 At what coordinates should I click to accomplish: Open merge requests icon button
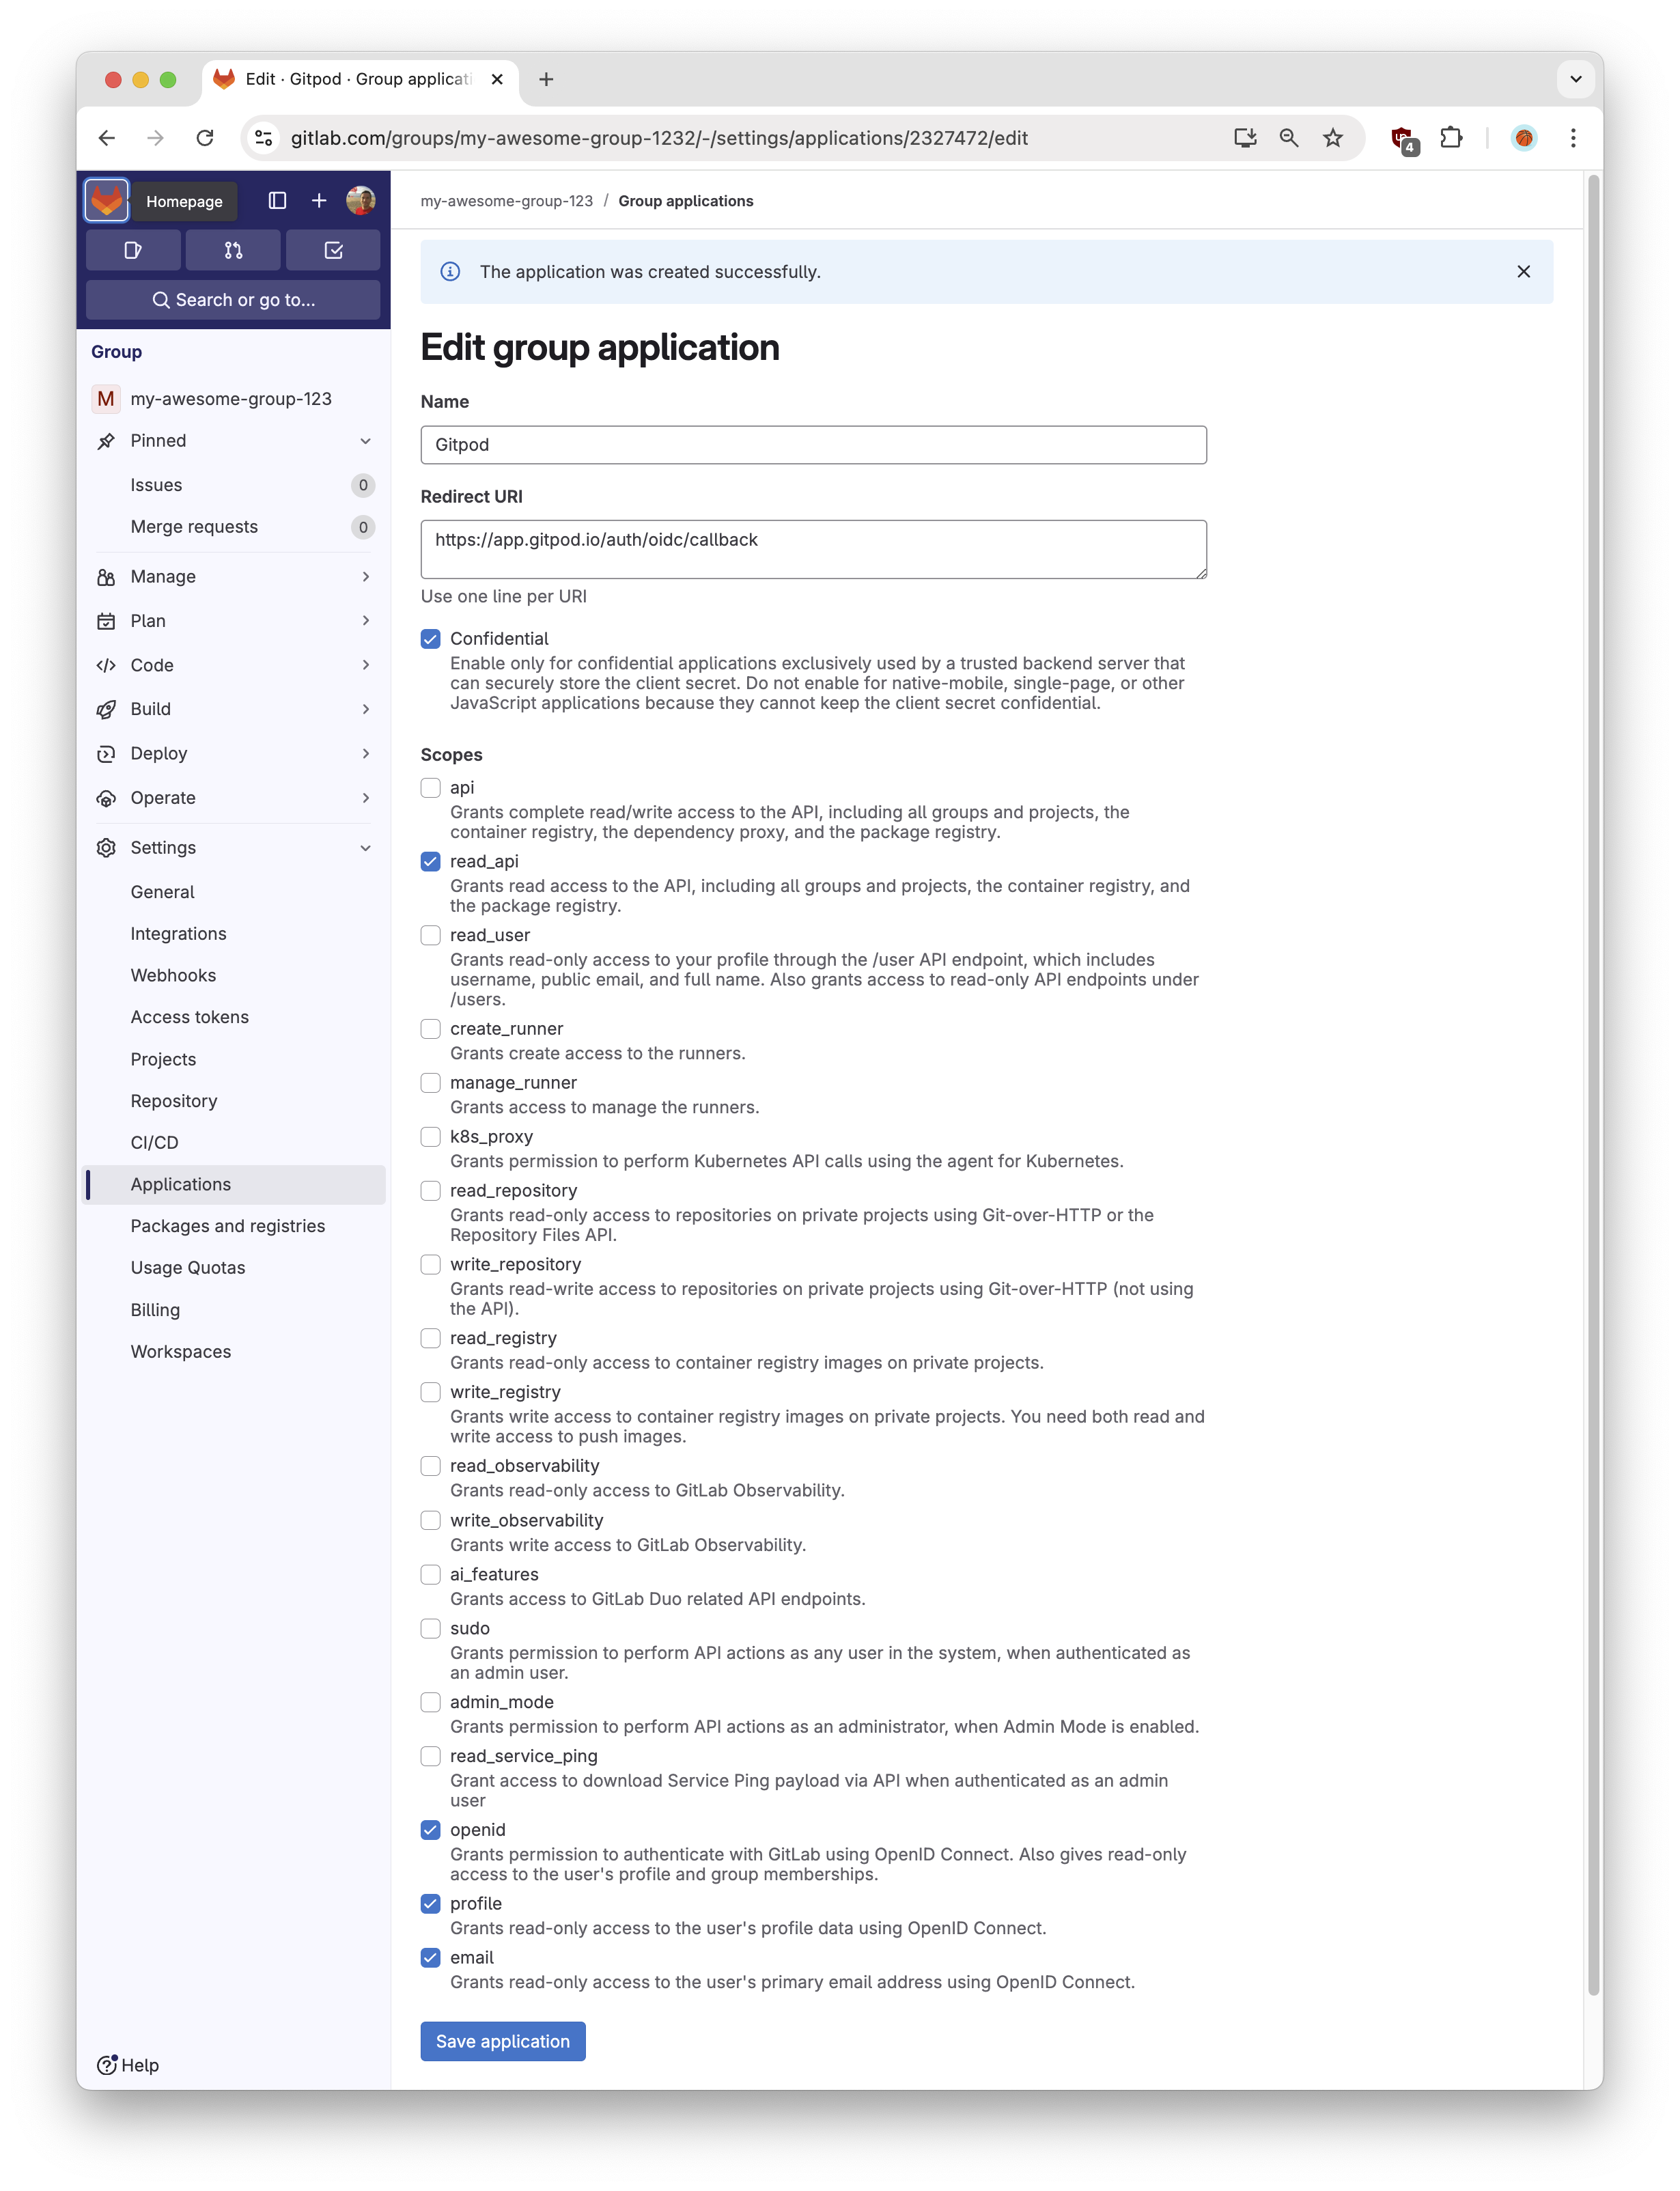233,250
